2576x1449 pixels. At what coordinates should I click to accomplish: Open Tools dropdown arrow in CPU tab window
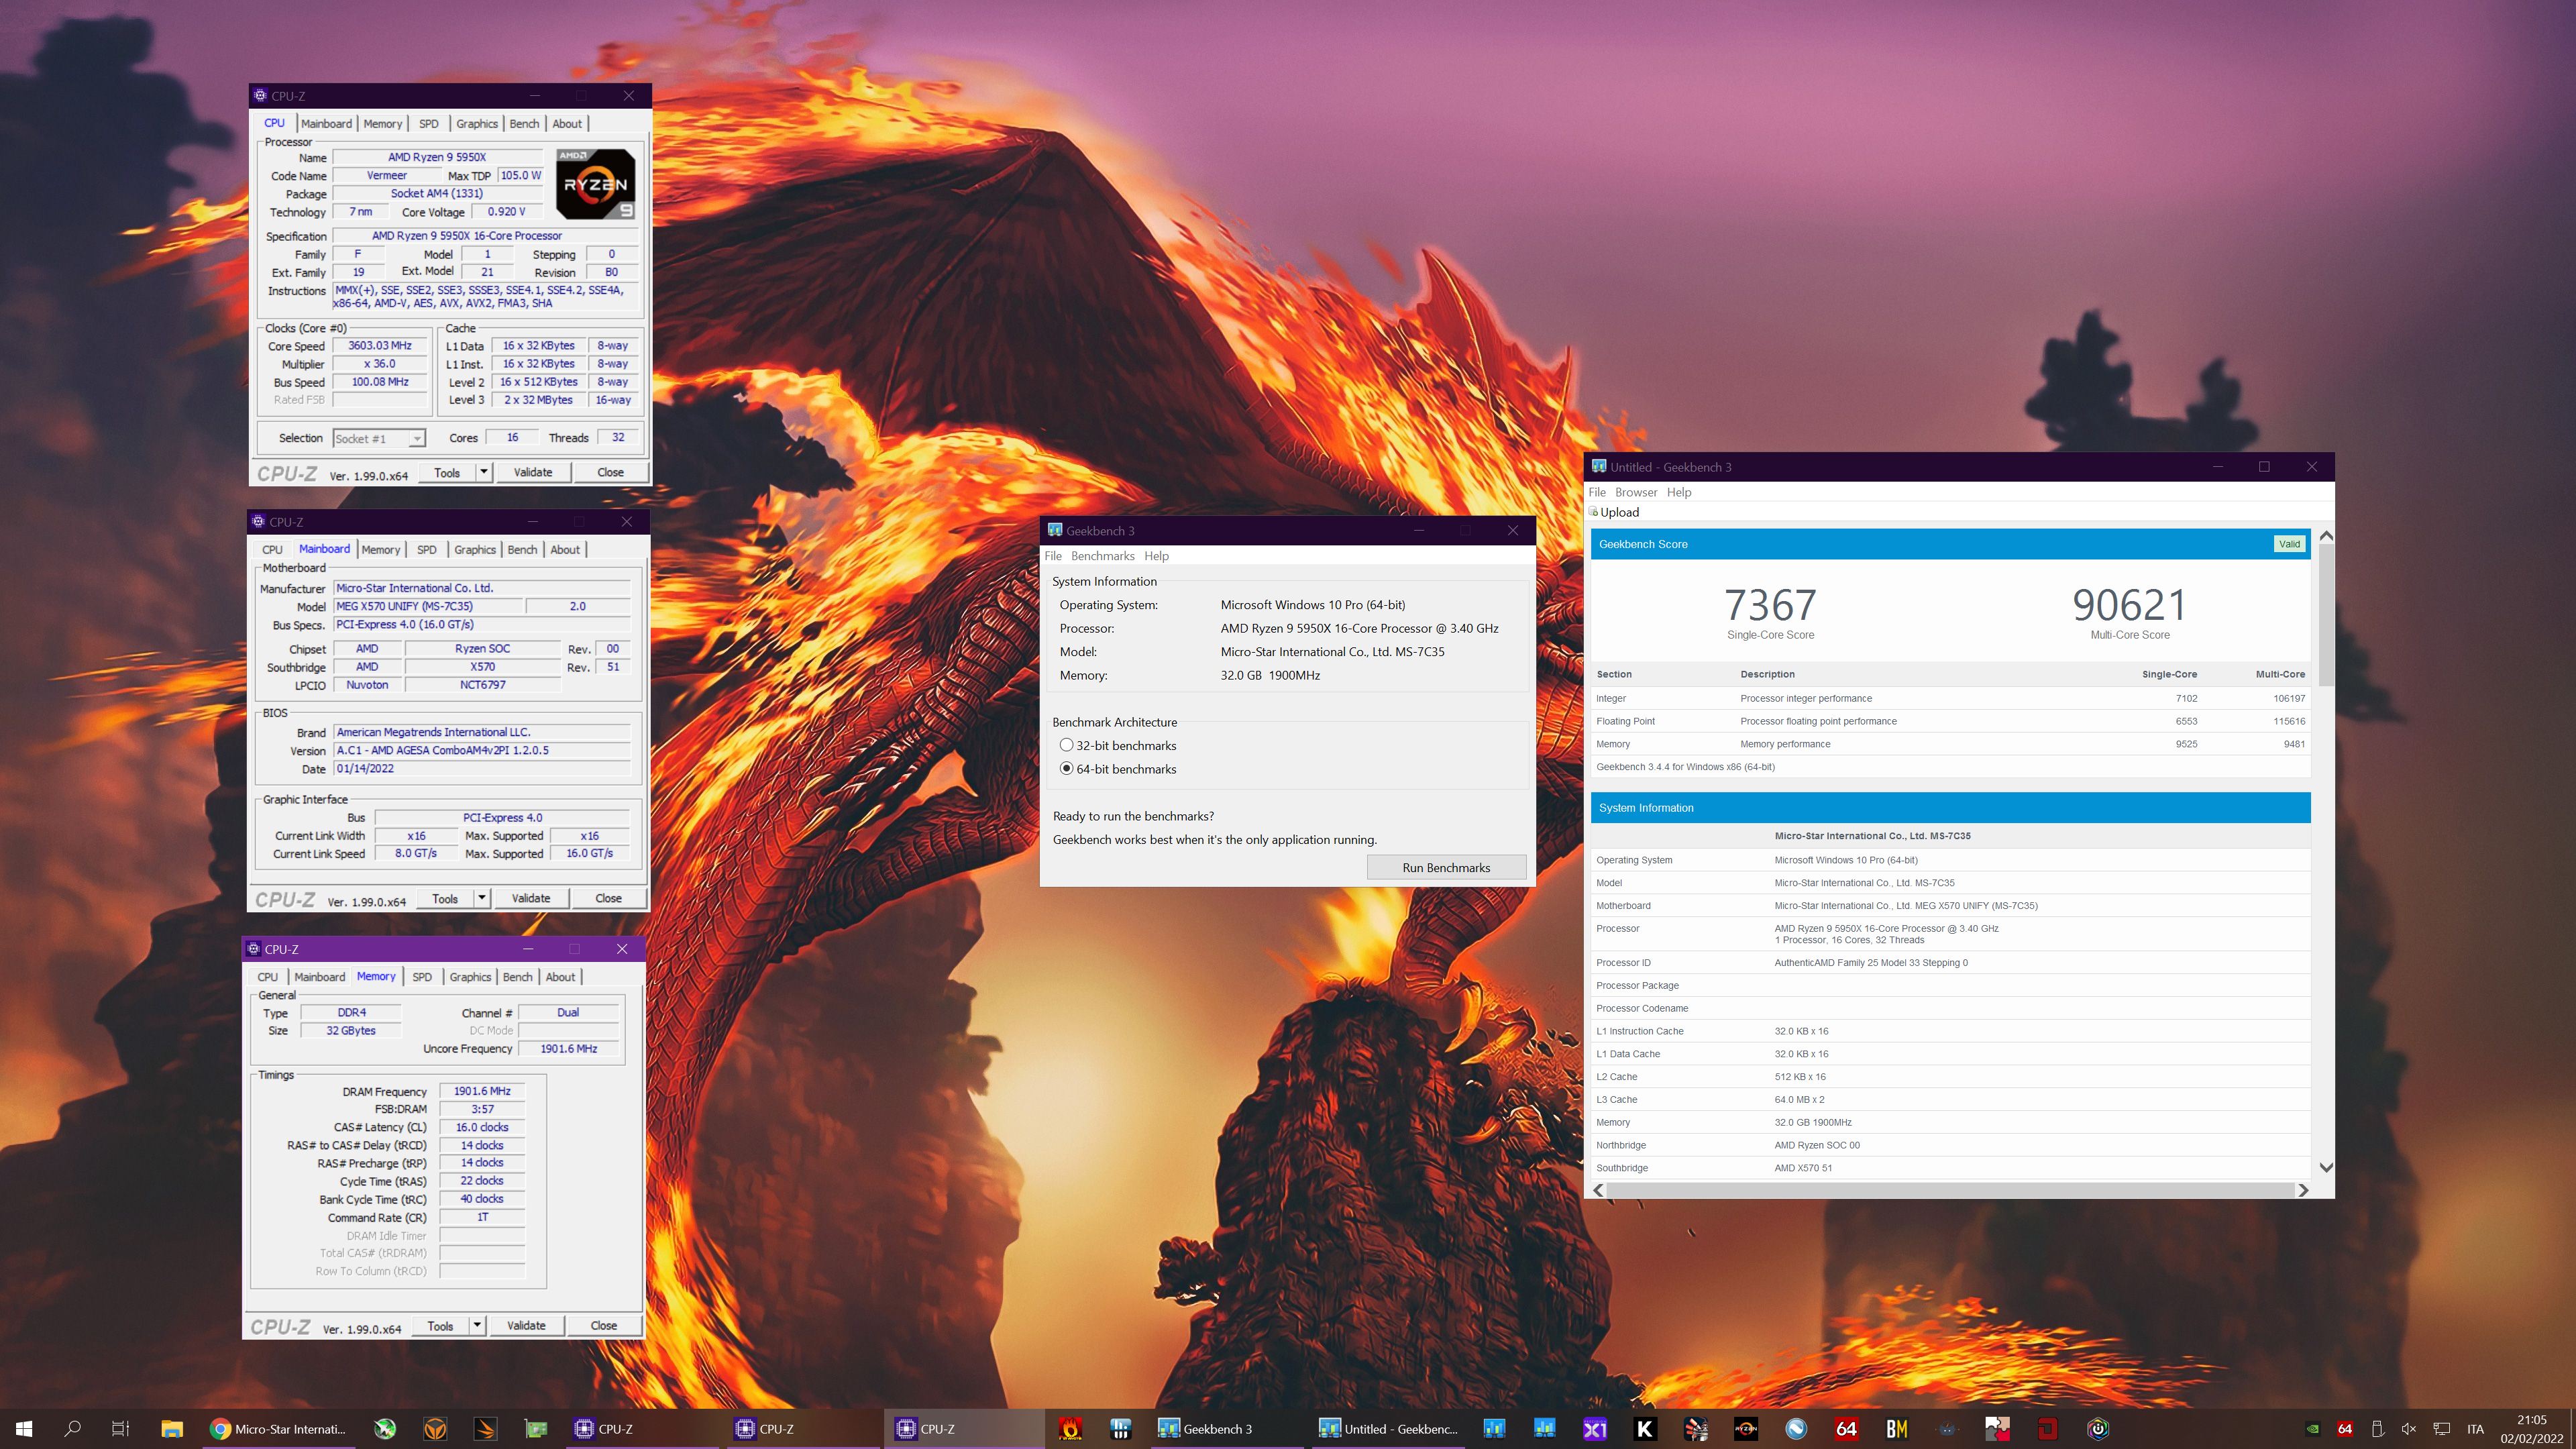484,472
